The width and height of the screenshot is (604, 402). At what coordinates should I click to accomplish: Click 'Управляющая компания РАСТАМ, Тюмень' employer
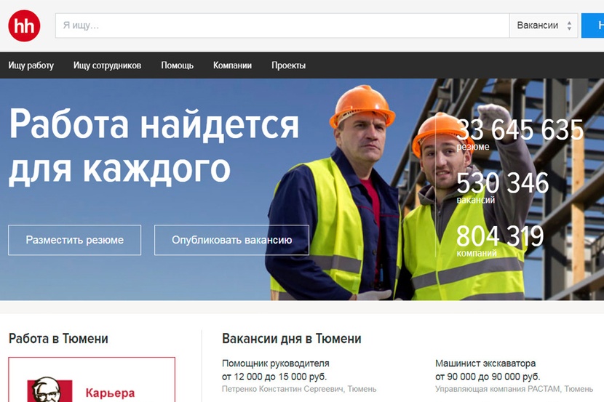pyautogui.click(x=514, y=389)
